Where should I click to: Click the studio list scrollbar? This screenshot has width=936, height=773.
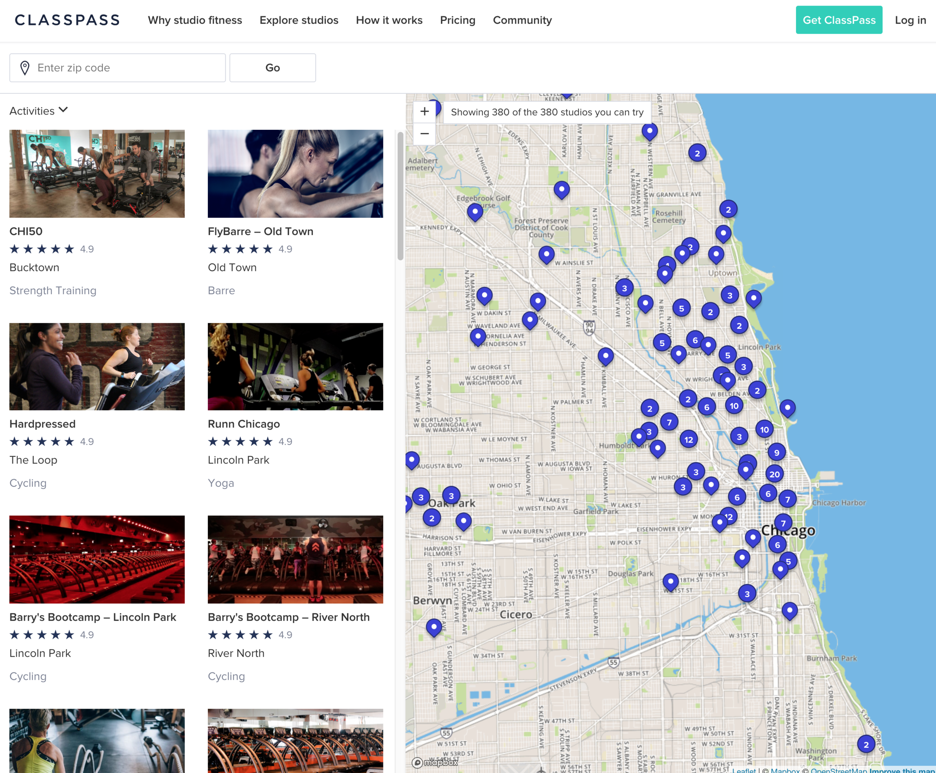pyautogui.click(x=400, y=196)
